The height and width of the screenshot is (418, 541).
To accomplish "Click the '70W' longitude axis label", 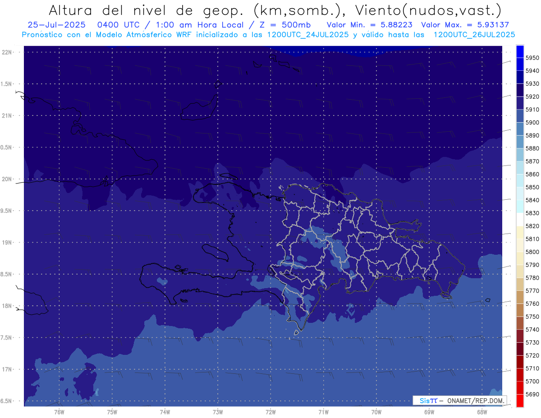I will (x=376, y=412).
